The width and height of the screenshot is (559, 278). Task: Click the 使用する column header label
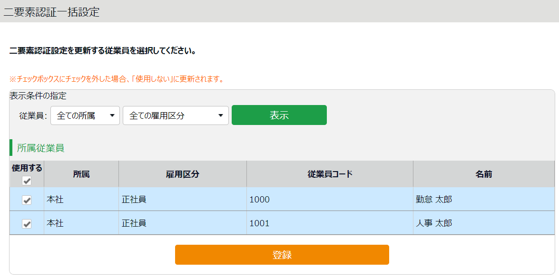pos(27,168)
